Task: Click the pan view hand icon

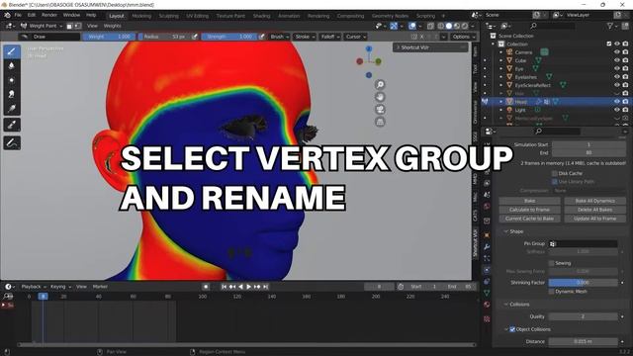Action: coord(380,97)
